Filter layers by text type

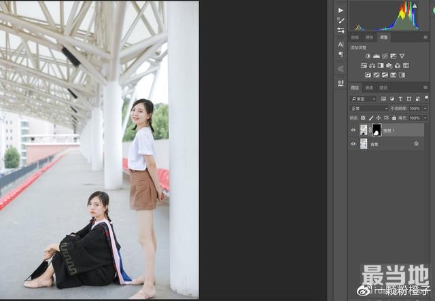point(400,99)
